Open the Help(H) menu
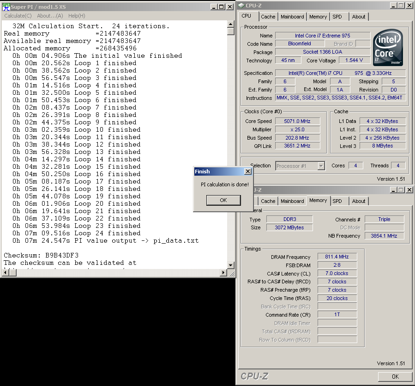Image resolution: width=415 pixels, height=386 pixels. 77,16
